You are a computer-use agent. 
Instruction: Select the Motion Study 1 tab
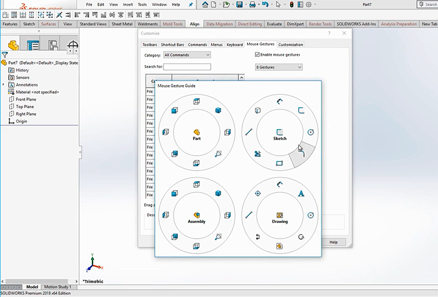pyautogui.click(x=57, y=287)
